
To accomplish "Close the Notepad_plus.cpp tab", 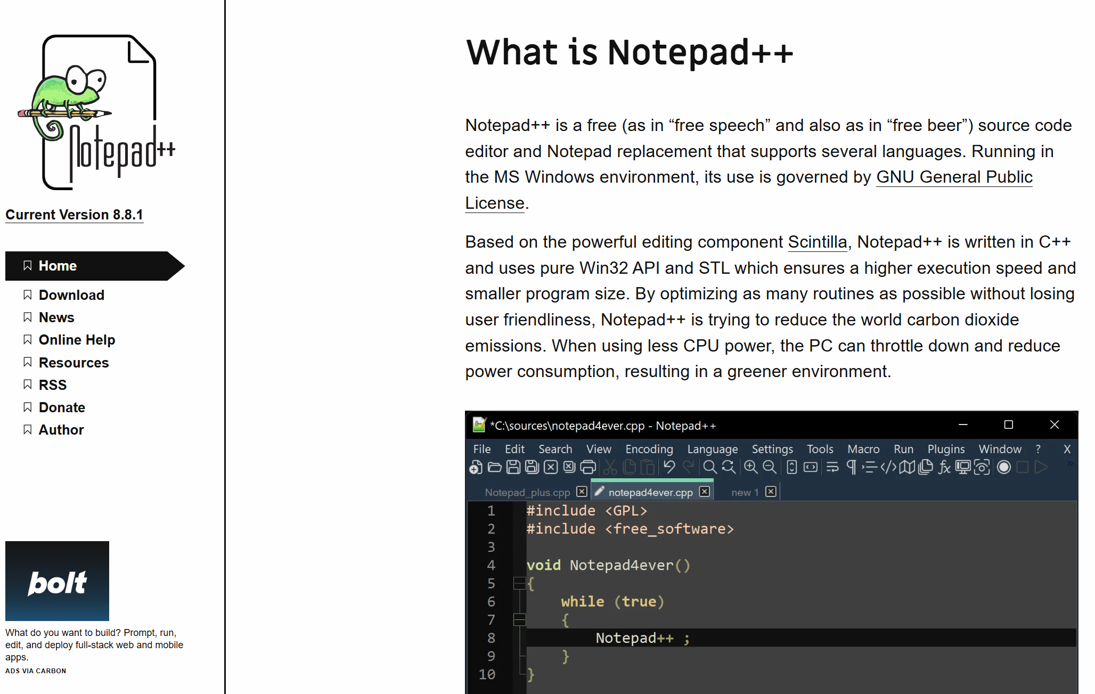I will click(x=582, y=492).
